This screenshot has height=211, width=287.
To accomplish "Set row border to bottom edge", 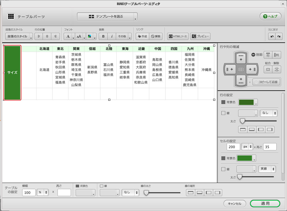I will 252,129.
